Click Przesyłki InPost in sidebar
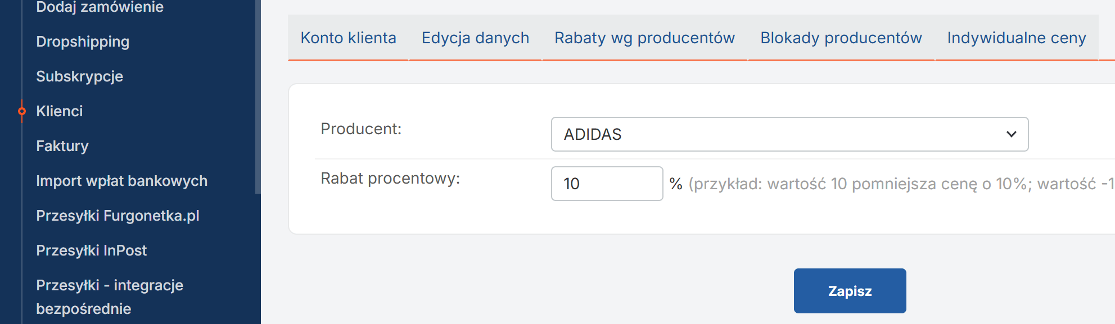This screenshot has width=1115, height=324. point(91,250)
